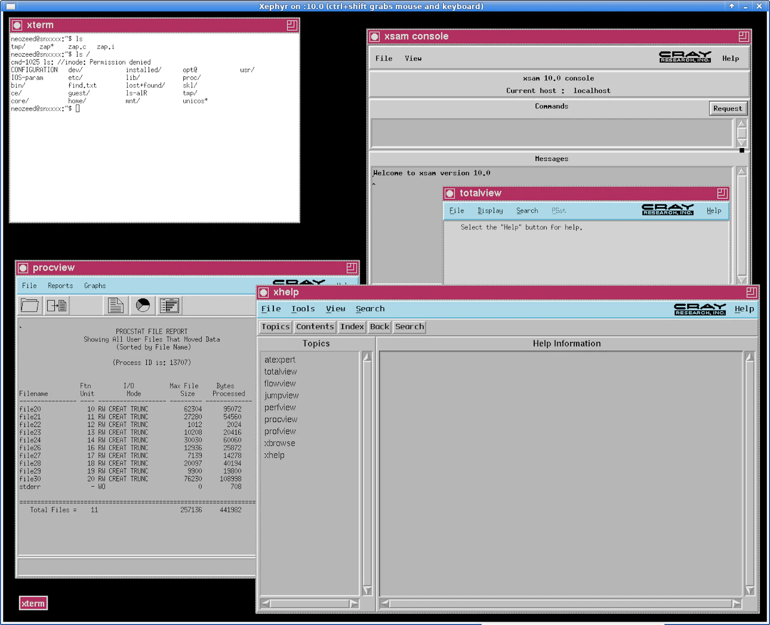This screenshot has width=770, height=625.
Task: Select the flowview topic in xhelp
Action: (280, 384)
